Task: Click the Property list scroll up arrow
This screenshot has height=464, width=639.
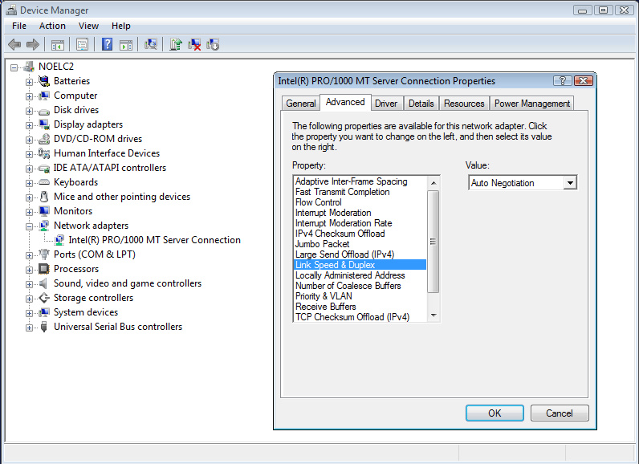Action: (433, 183)
